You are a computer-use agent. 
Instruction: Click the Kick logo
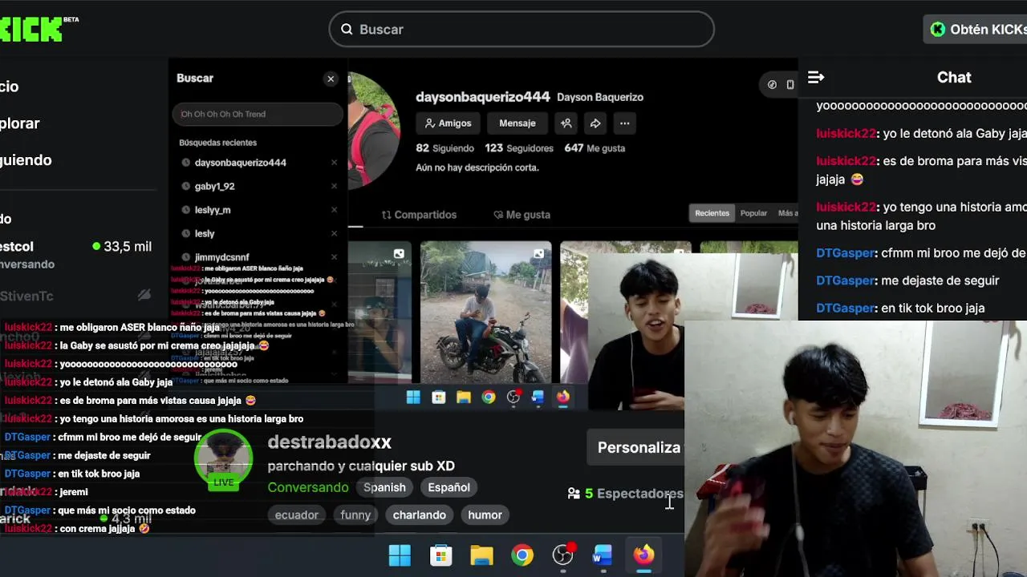32,29
